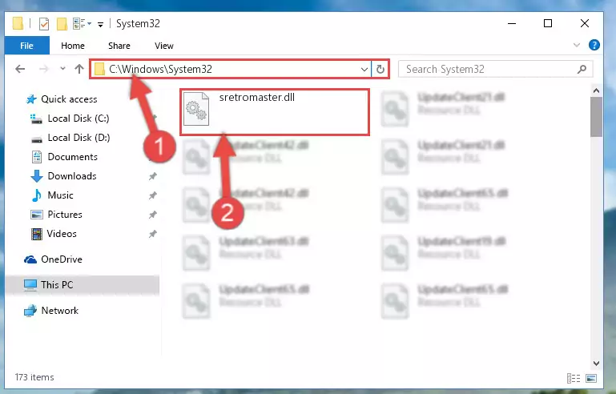The width and height of the screenshot is (616, 394).
Task: Click the address bar path C:\Windows\System32
Action: point(160,69)
